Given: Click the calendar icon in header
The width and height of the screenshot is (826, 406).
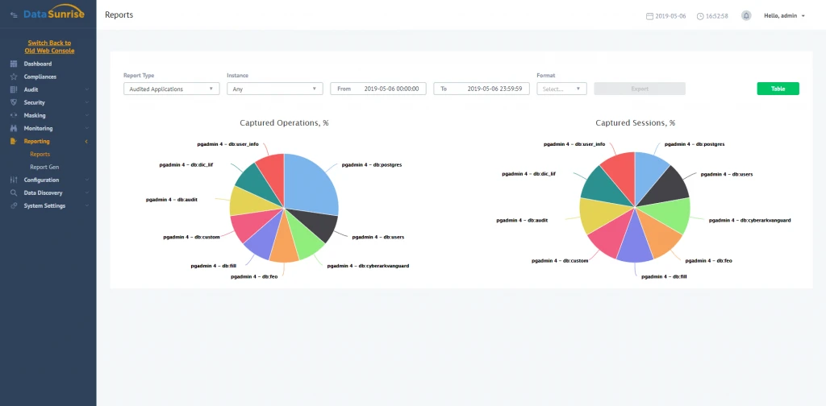Looking at the screenshot, I should pos(650,16).
